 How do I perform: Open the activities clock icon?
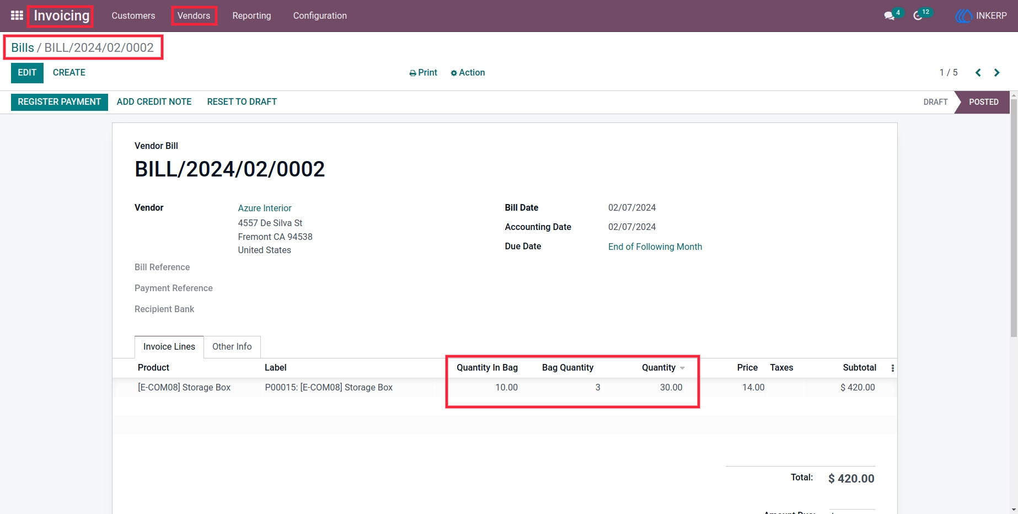pyautogui.click(x=918, y=16)
